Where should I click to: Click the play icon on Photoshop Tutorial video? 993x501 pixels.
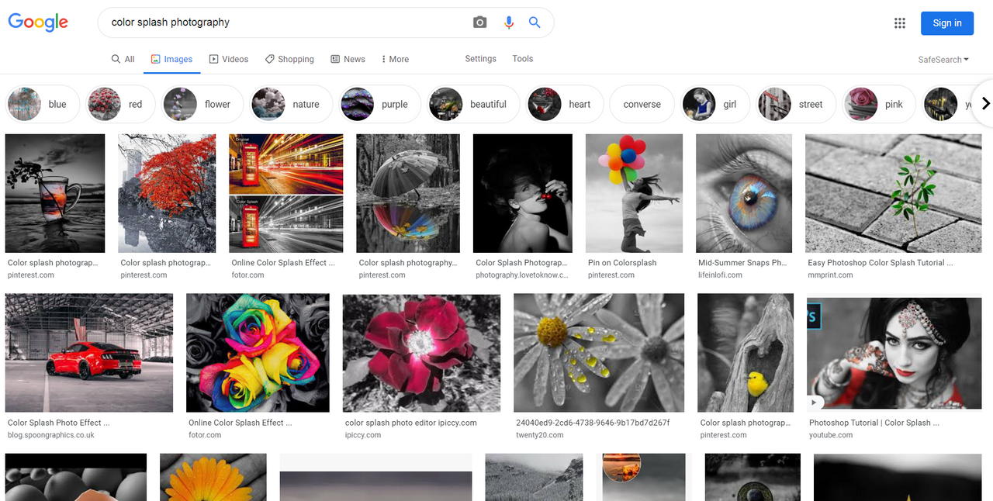click(x=815, y=403)
